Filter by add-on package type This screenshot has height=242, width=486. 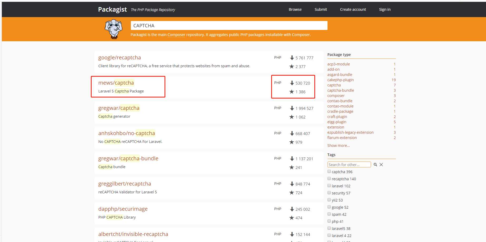tap(333, 69)
